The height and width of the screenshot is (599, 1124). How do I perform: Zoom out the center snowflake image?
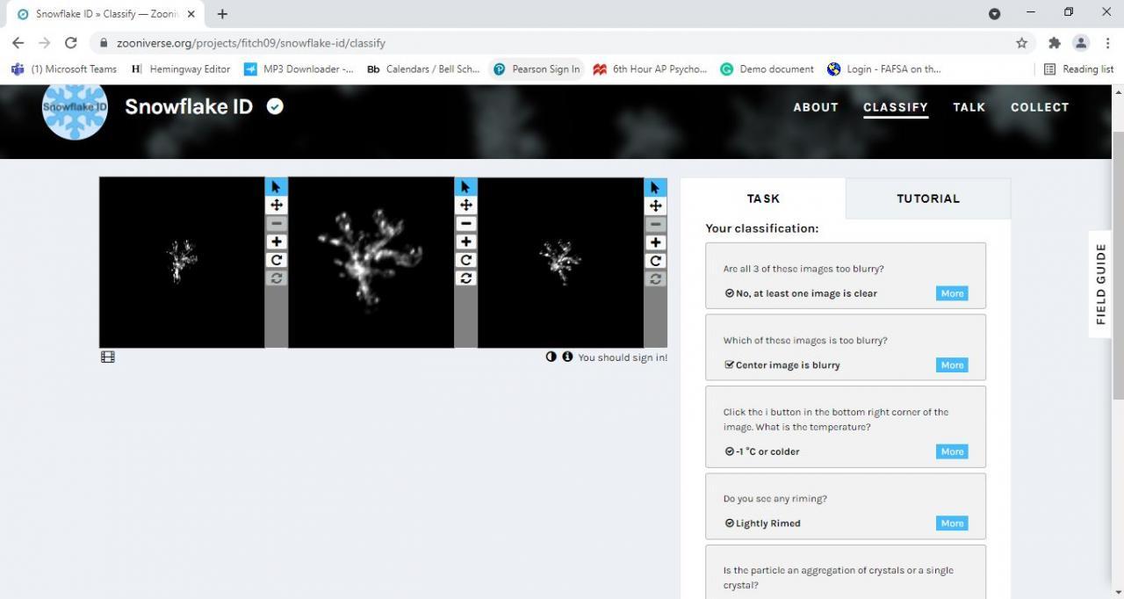click(x=465, y=223)
